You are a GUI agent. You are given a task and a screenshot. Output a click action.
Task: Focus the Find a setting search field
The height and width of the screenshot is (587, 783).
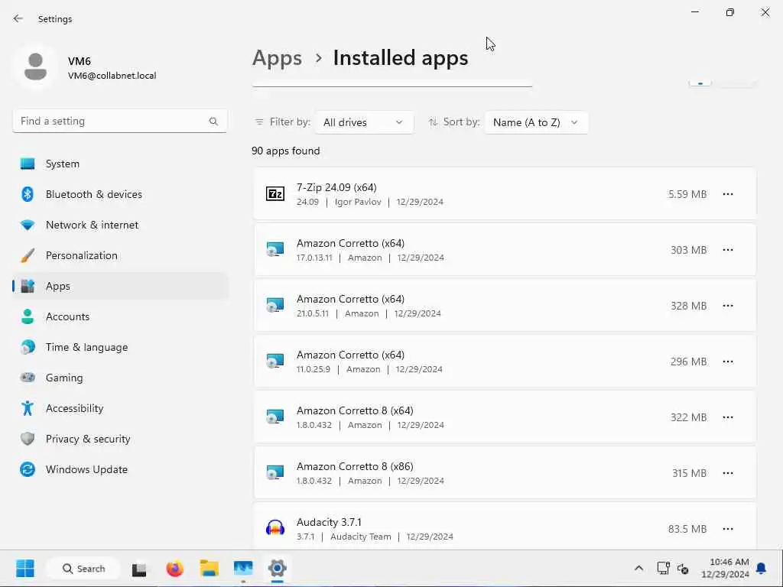coord(111,121)
